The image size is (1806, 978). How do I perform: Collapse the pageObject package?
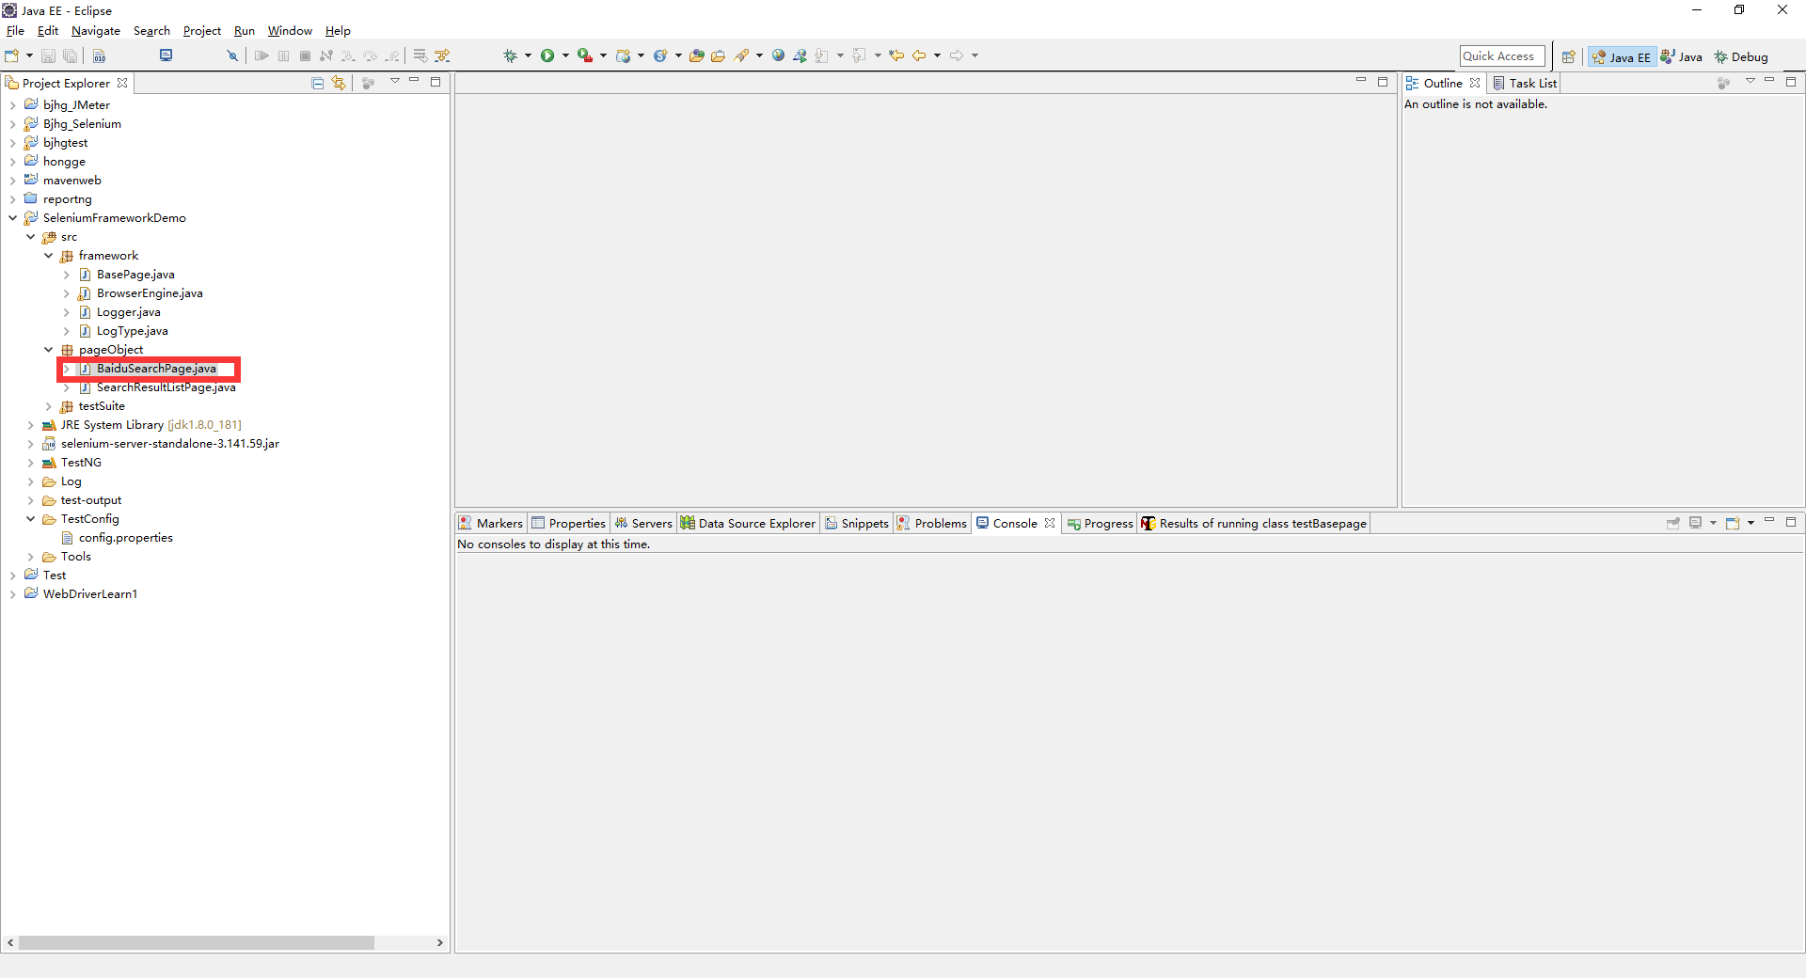click(48, 350)
